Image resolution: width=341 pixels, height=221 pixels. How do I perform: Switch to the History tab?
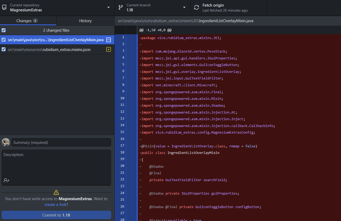pos(85,21)
